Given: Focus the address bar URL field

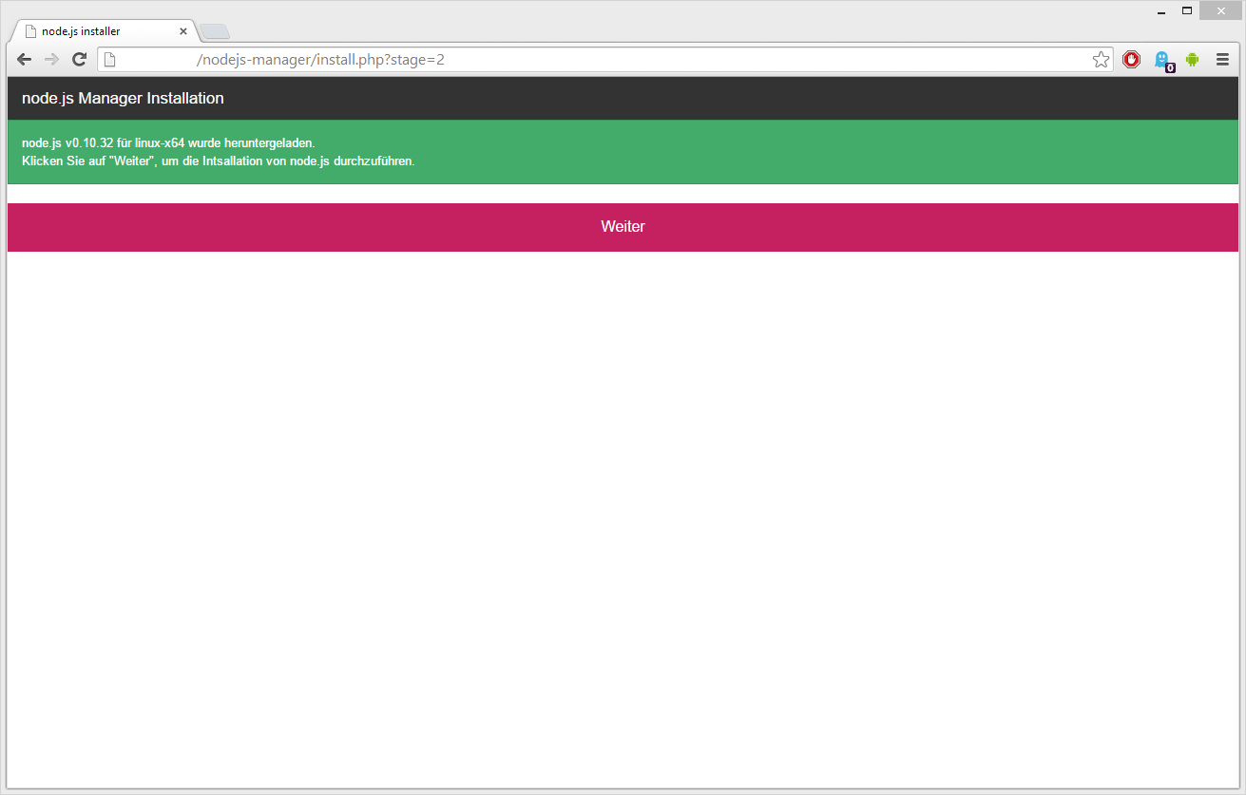Looking at the screenshot, I should pyautogui.click(x=604, y=60).
